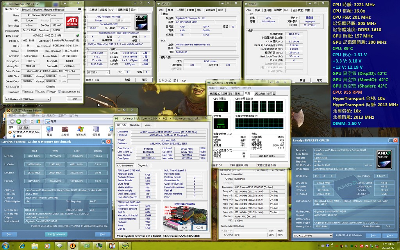
Task: Click the EVEREST users toolbar icon
Action: (x=39, y=122)
